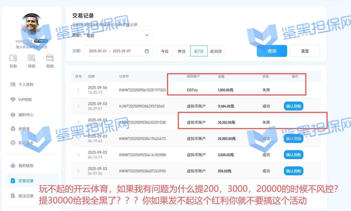Open VIP特权 diamond icon
Image resolution: width=351 pixels, height=211 pixels.
point(13,99)
